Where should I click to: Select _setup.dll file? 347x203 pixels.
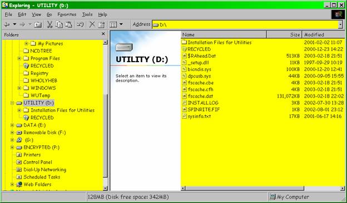[198, 63]
